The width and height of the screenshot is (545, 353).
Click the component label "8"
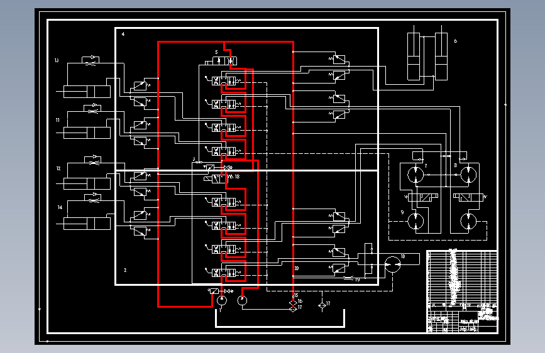tap(456, 165)
